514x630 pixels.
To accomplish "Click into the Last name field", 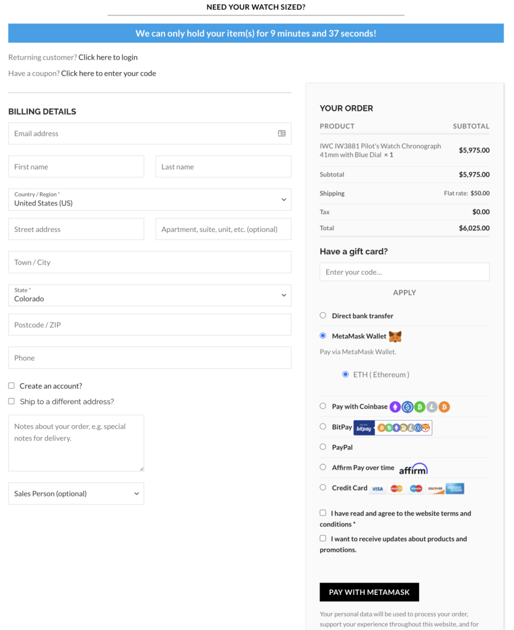I will click(x=223, y=167).
